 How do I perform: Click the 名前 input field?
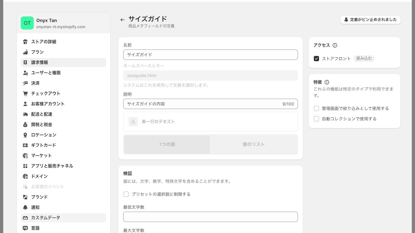[x=210, y=55]
